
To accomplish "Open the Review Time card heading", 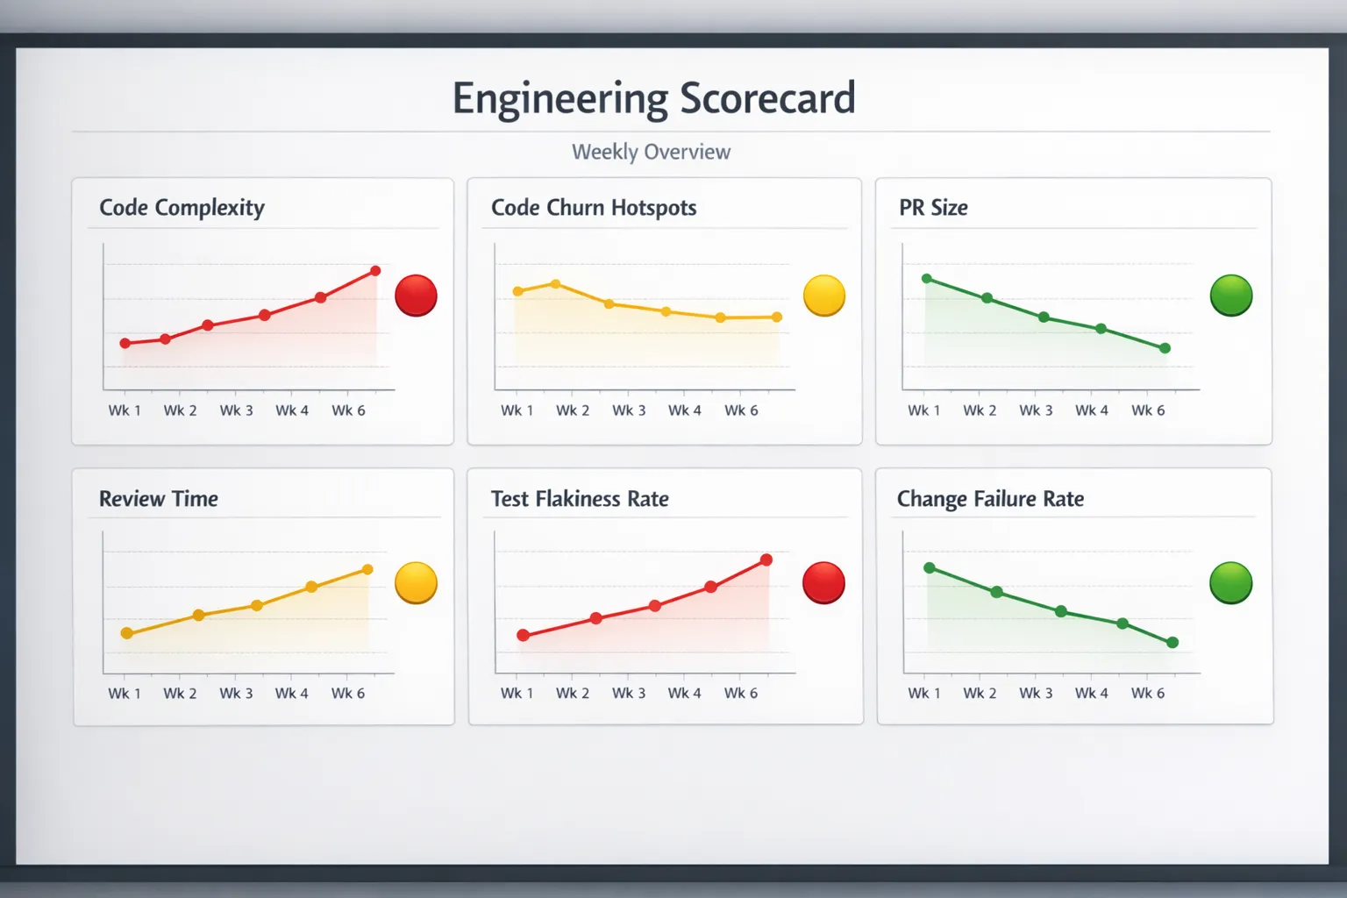I will click(x=159, y=499).
